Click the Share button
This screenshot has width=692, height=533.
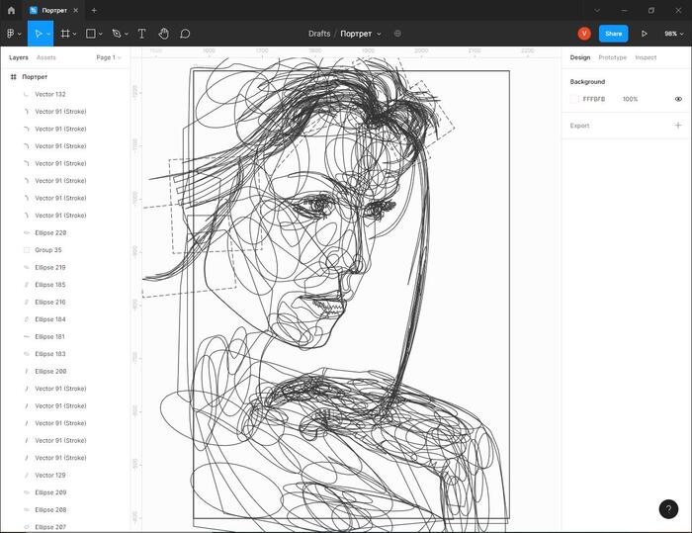[x=613, y=34]
